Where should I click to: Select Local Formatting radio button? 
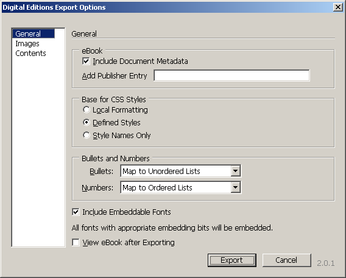[86, 109]
